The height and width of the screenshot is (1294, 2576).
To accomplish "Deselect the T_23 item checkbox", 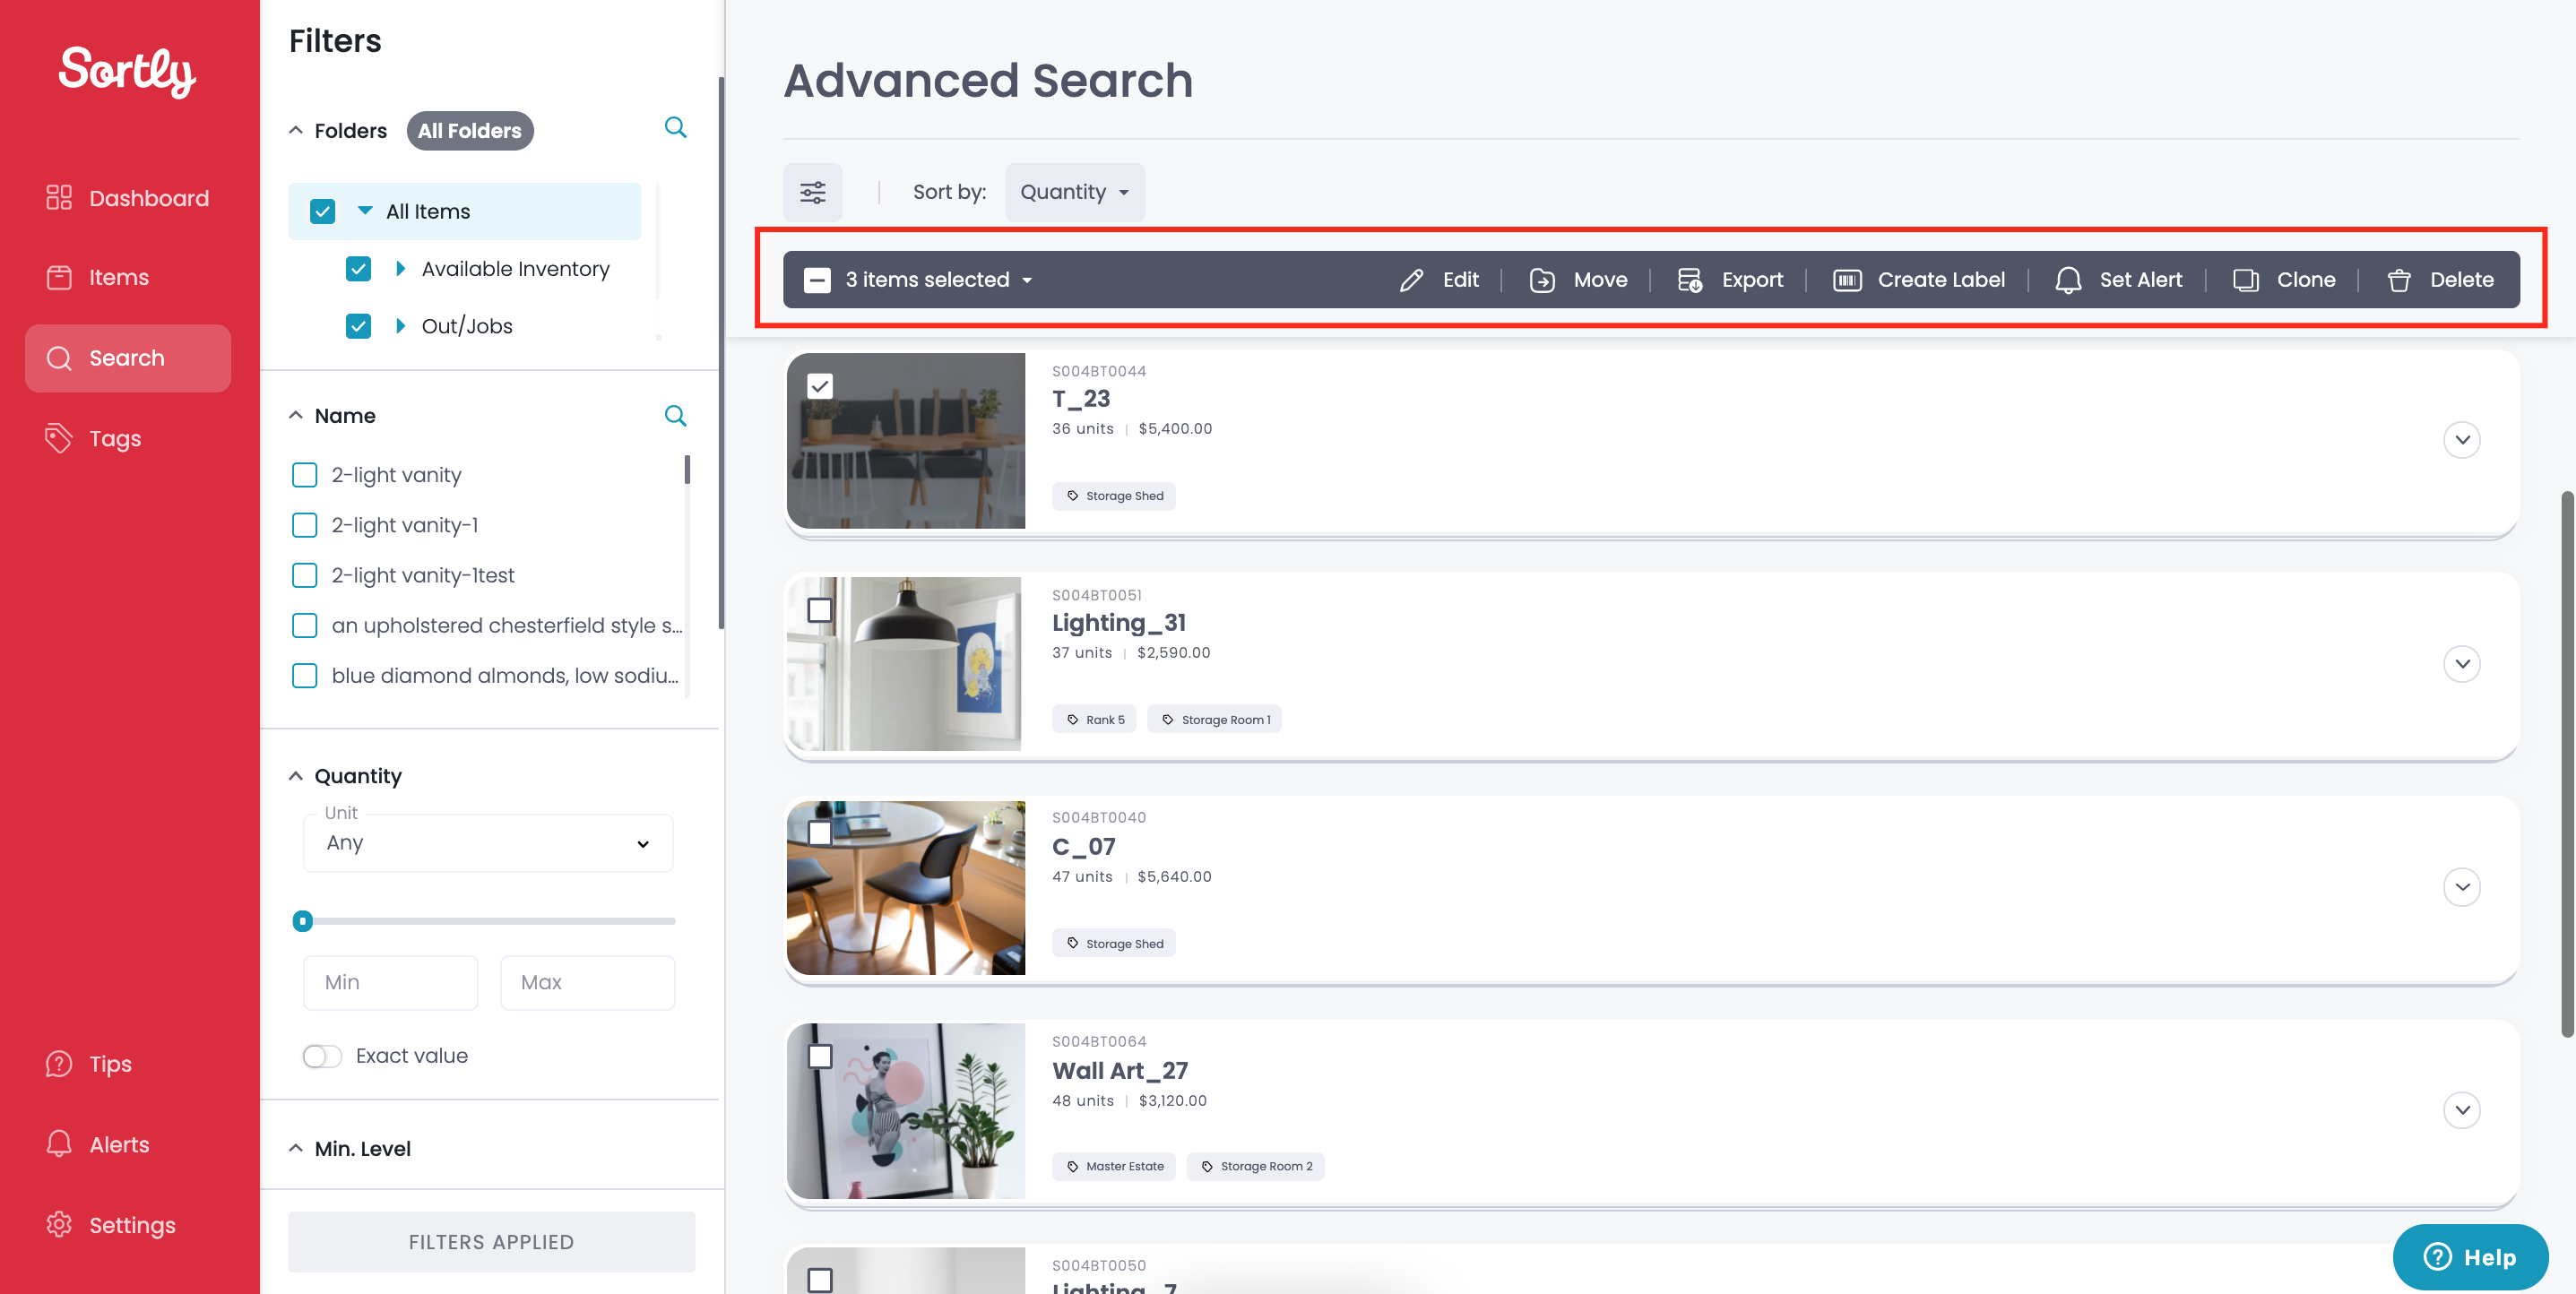I will 820,386.
